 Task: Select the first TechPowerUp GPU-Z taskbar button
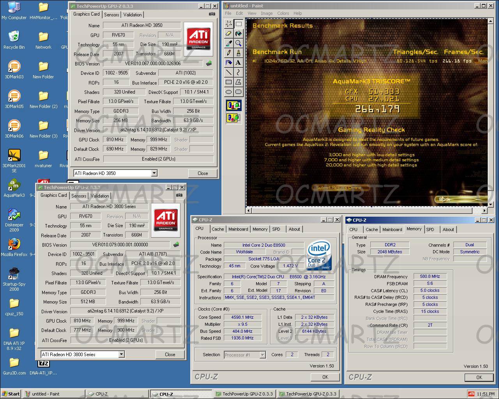pos(244,394)
